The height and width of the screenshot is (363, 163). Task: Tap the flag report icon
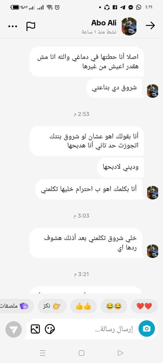click(x=31, y=26)
